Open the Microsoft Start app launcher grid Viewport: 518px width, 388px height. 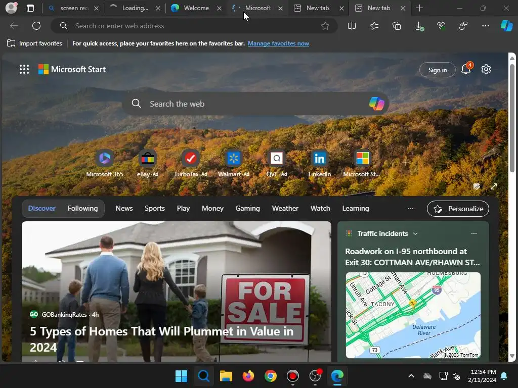(x=24, y=69)
